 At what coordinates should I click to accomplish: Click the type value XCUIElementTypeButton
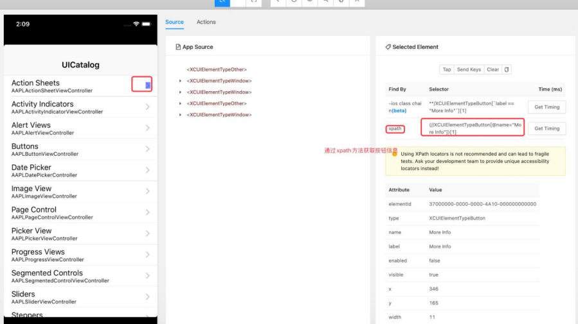457,218
